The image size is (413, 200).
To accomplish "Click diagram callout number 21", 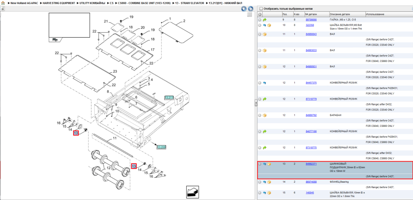I will [x=106, y=21].
